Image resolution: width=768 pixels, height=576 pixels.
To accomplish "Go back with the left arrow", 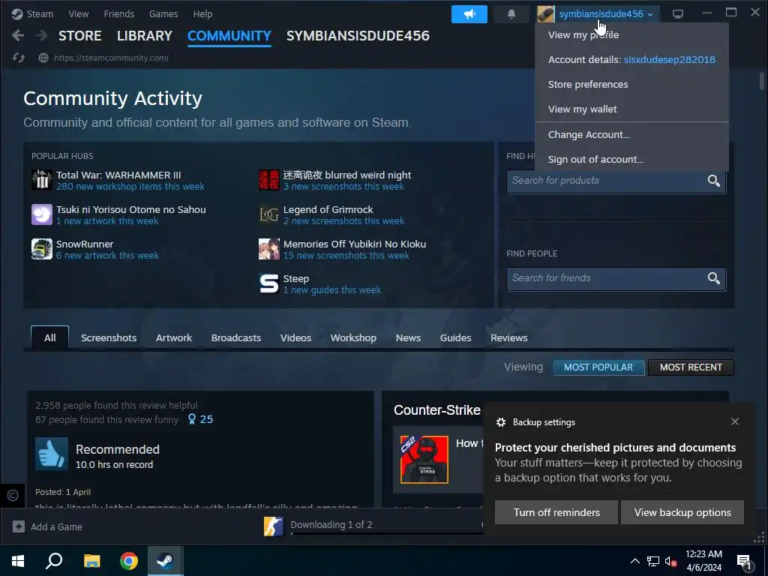I will (18, 36).
